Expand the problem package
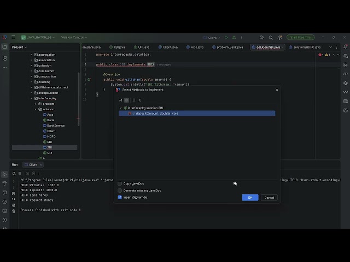 36,104
